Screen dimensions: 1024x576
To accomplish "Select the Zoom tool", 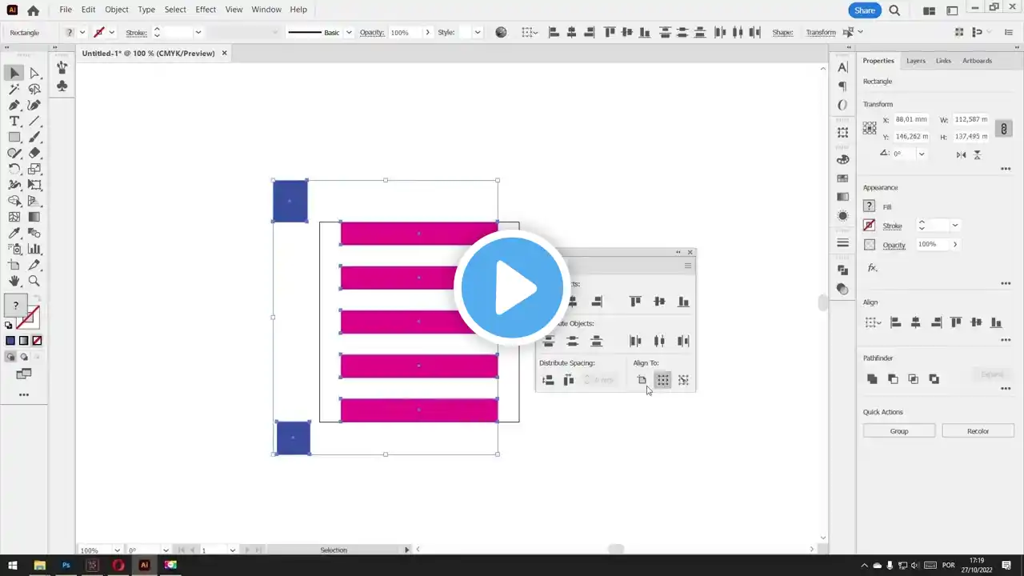I will click(34, 281).
